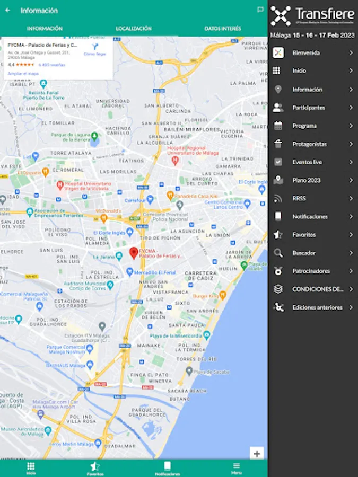358x477 pixels.
Task: Tap the Buscador magnifier icon
Action: pos(278,253)
